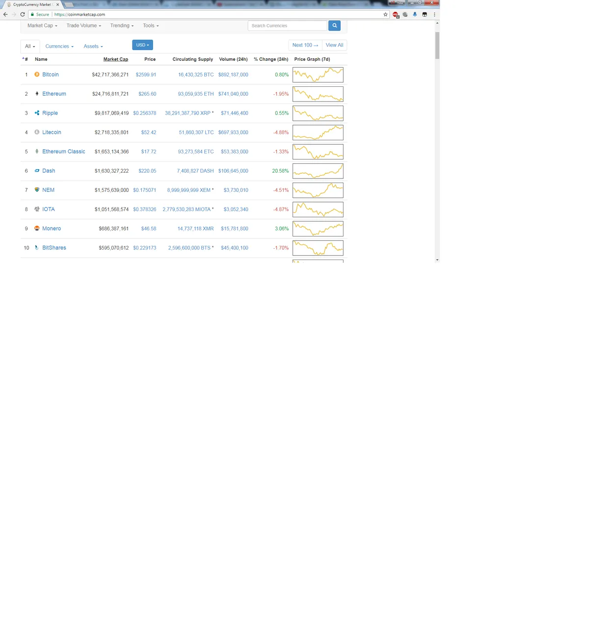Click the Bitcoin logo icon
The width and height of the screenshot is (611, 628).
coord(37,75)
